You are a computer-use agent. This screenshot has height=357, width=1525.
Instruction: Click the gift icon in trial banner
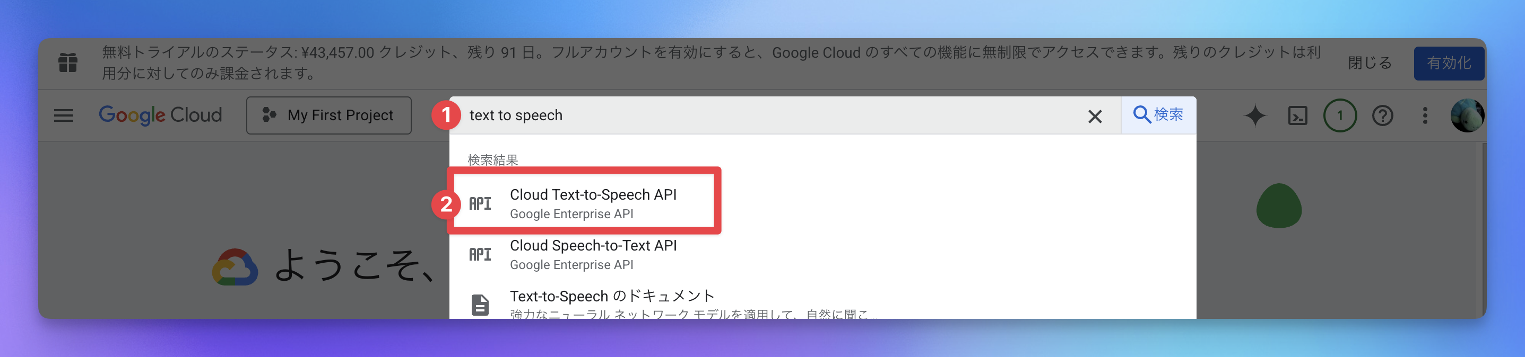click(68, 63)
